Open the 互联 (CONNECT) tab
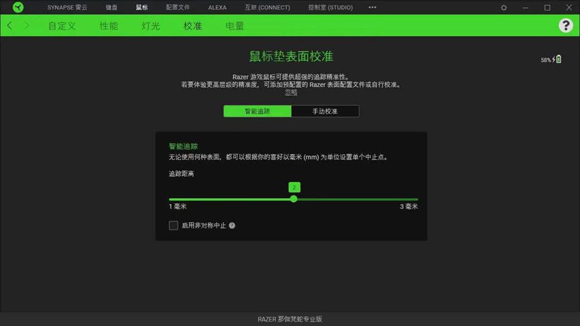 coord(267,7)
